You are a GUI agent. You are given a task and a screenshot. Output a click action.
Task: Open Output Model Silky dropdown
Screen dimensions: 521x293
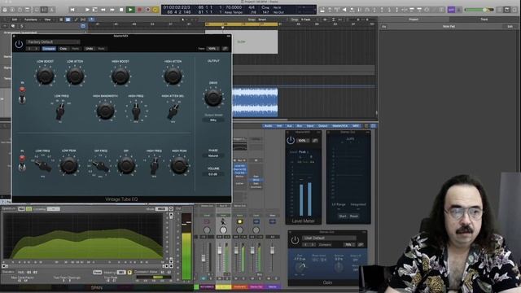(x=213, y=120)
